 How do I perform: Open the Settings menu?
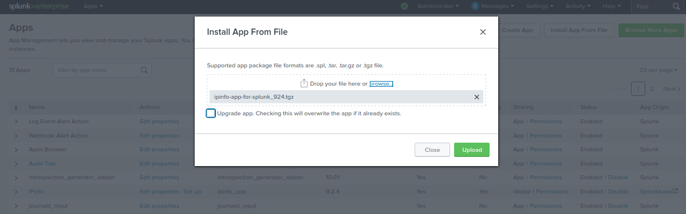coord(539,6)
